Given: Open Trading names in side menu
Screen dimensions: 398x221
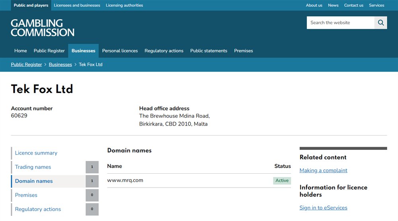Looking at the screenshot, I should click(33, 167).
